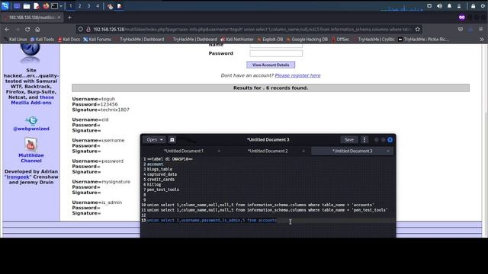The height and width of the screenshot is (274, 488).
Task: Open the Kali applications menu icon
Action: [5, 5]
